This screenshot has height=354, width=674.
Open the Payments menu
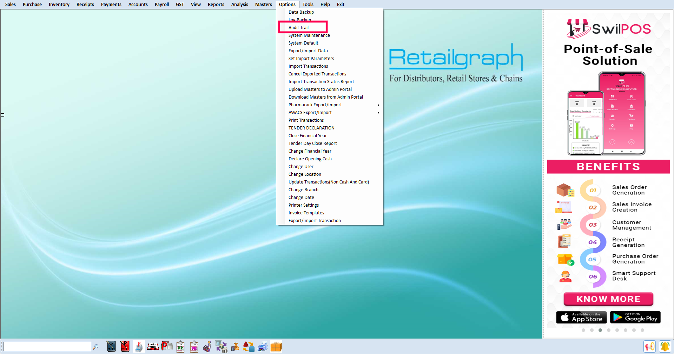111,4
